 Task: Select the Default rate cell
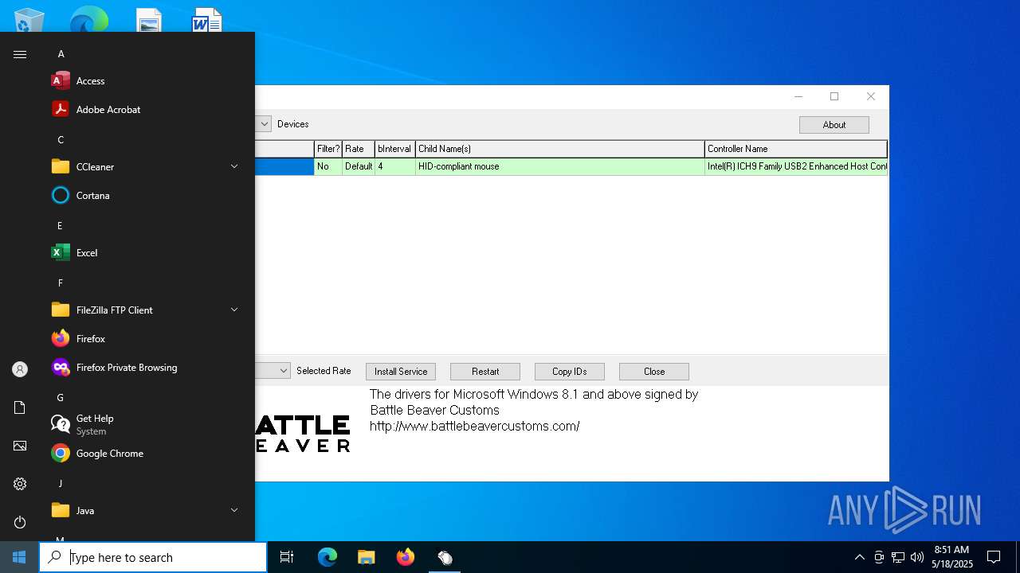359,166
